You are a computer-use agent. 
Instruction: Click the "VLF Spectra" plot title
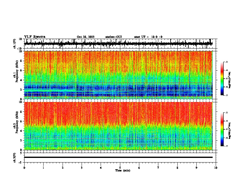[x=35, y=37]
